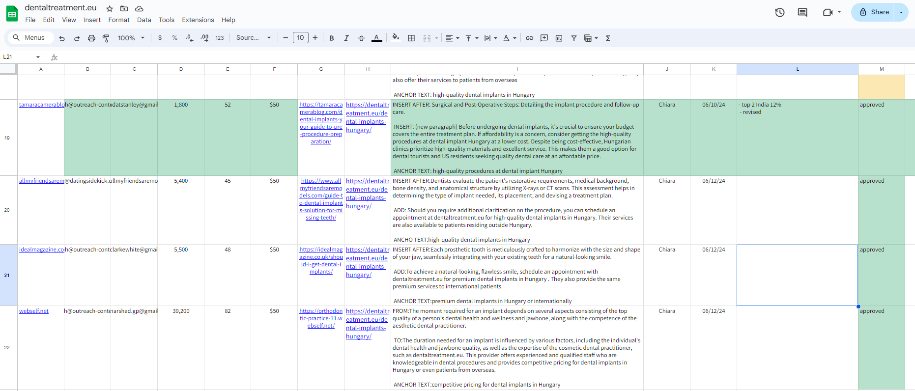Insert a comment from toolbar
This screenshot has width=915, height=391.
544,38
